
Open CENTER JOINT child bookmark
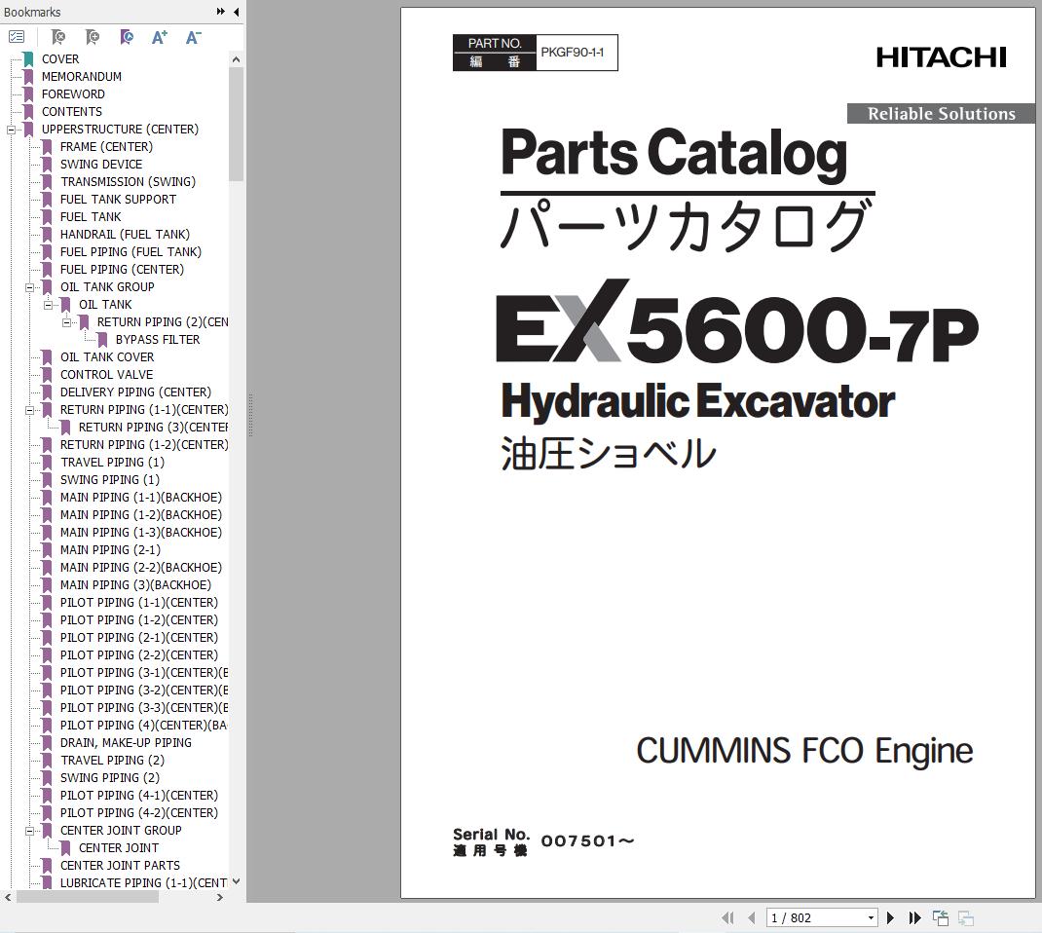pos(118,848)
